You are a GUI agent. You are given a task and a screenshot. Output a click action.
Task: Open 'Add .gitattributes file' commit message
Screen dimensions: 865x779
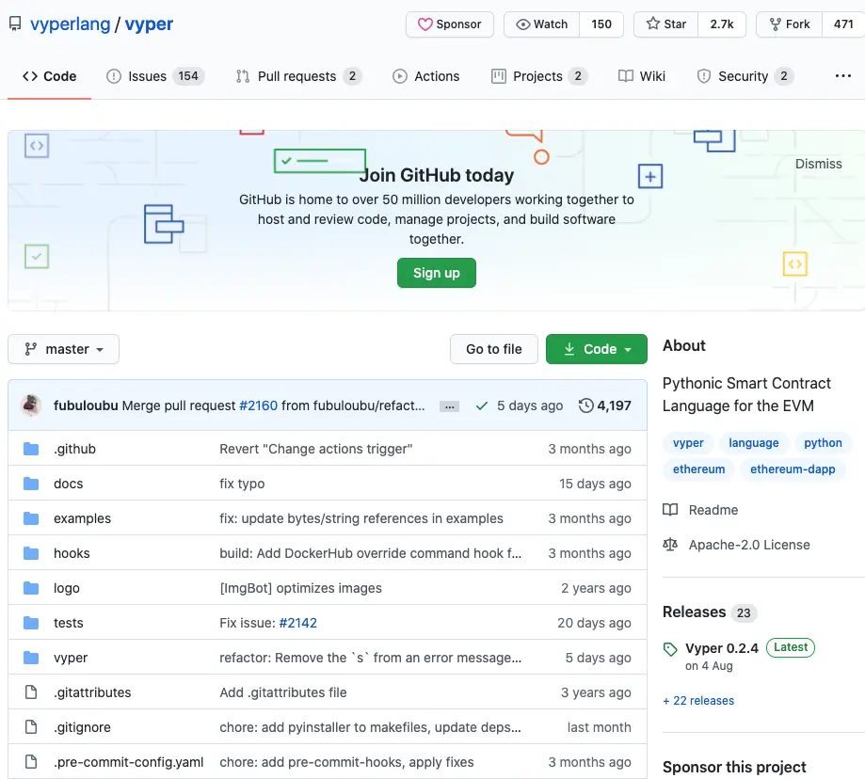click(x=283, y=692)
